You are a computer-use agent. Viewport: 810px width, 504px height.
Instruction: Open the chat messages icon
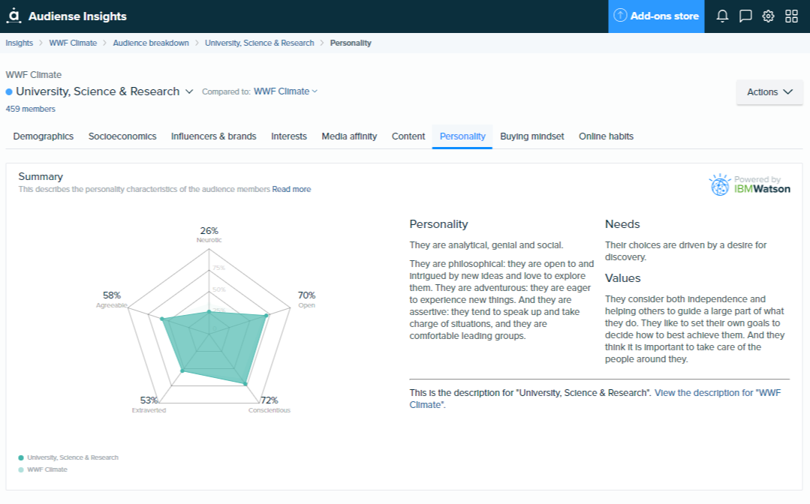[x=745, y=15]
